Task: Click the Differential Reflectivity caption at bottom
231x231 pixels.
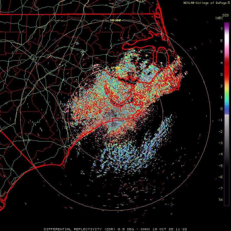Action: coord(115,229)
